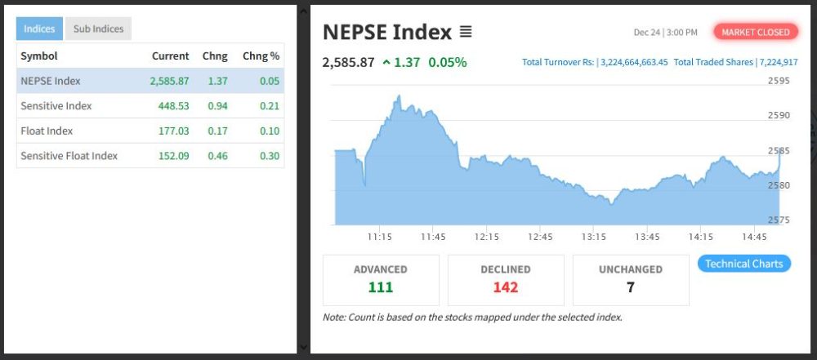The image size is (817, 360).
Task: Switch to the Indices tab
Action: pos(39,29)
